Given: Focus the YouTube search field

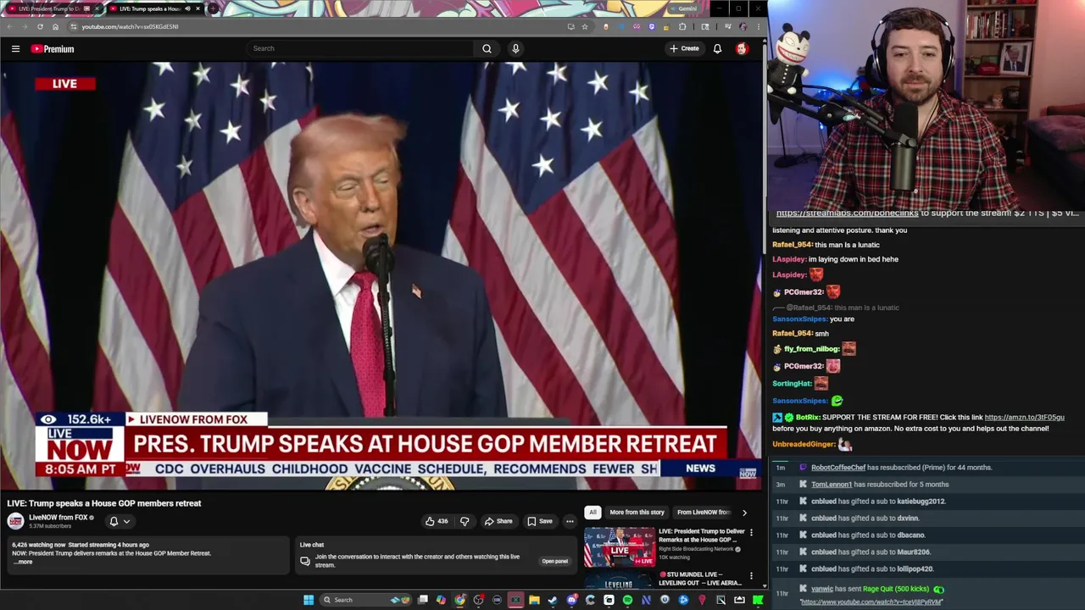Looking at the screenshot, I should pos(360,48).
